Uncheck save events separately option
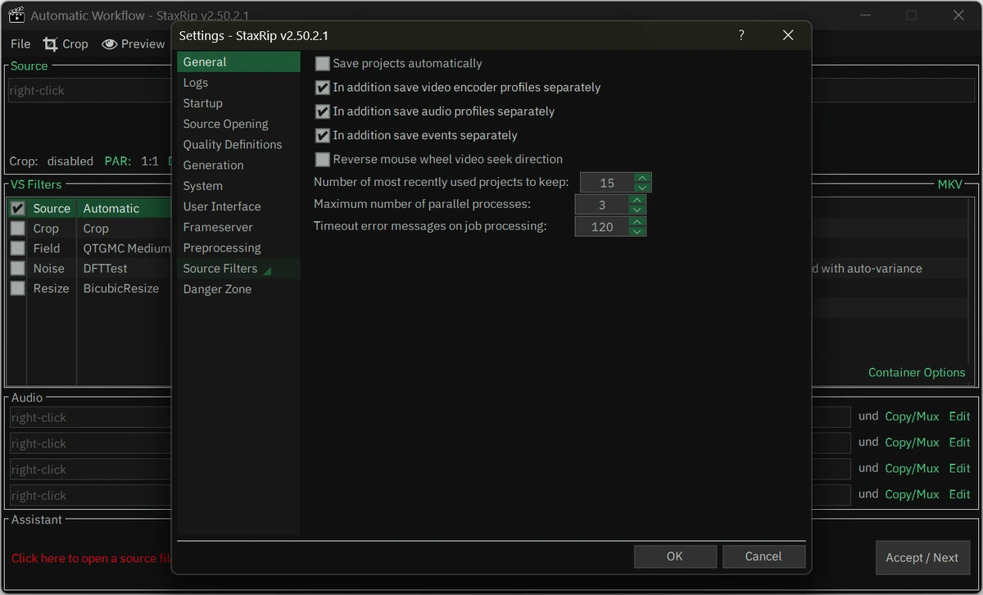The width and height of the screenshot is (983, 595). click(323, 135)
